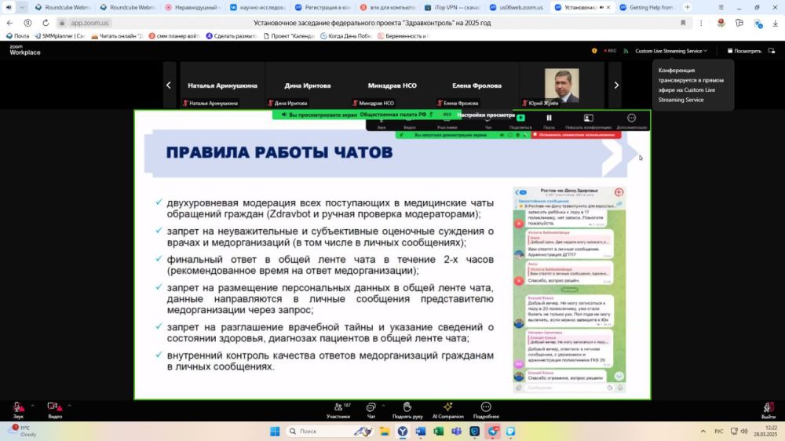Select Елена Фролова participant tile
Viewport: 785px width, 441px height.
tap(476, 85)
